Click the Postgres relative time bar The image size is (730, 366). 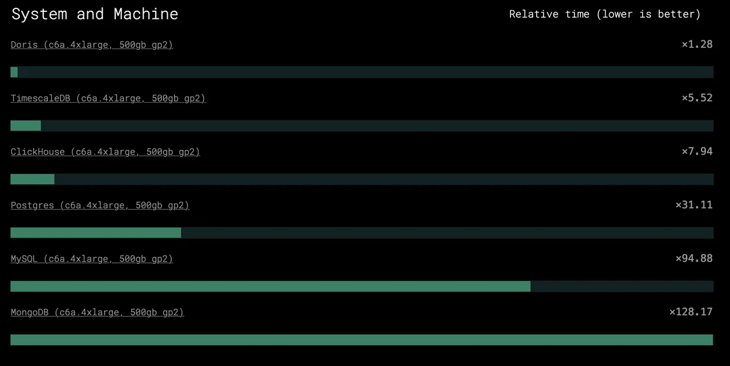click(362, 233)
